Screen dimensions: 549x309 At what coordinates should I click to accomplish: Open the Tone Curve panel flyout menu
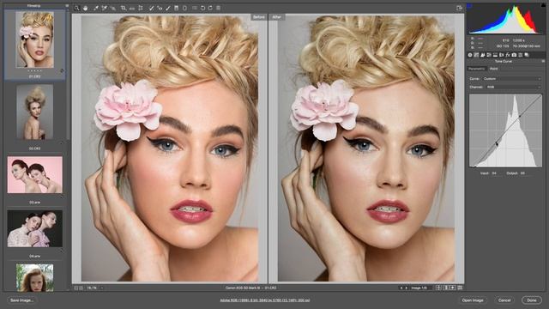pos(543,61)
